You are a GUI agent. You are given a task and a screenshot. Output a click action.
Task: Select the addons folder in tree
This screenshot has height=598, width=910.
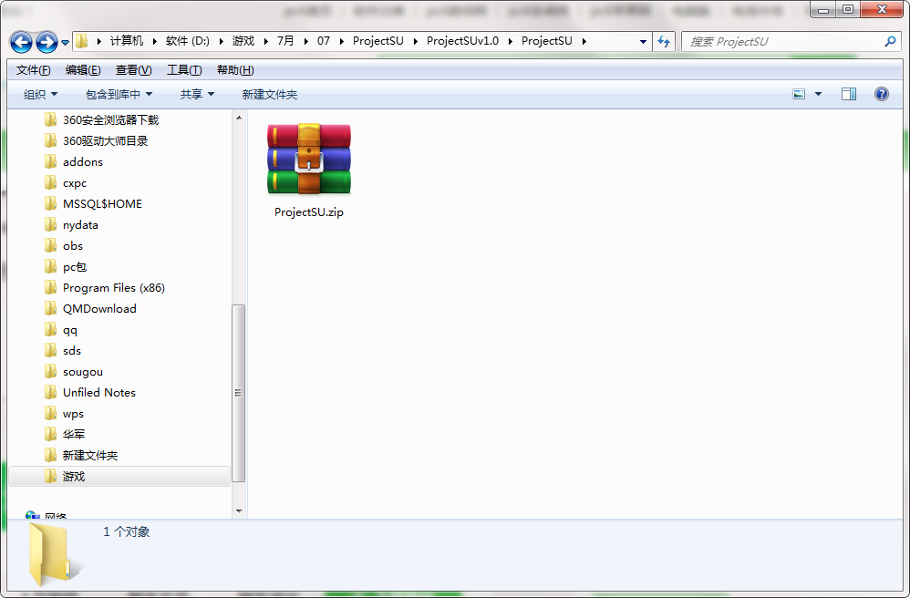click(x=82, y=162)
